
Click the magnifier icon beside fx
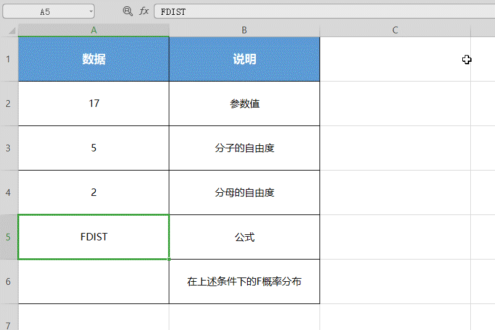(127, 11)
